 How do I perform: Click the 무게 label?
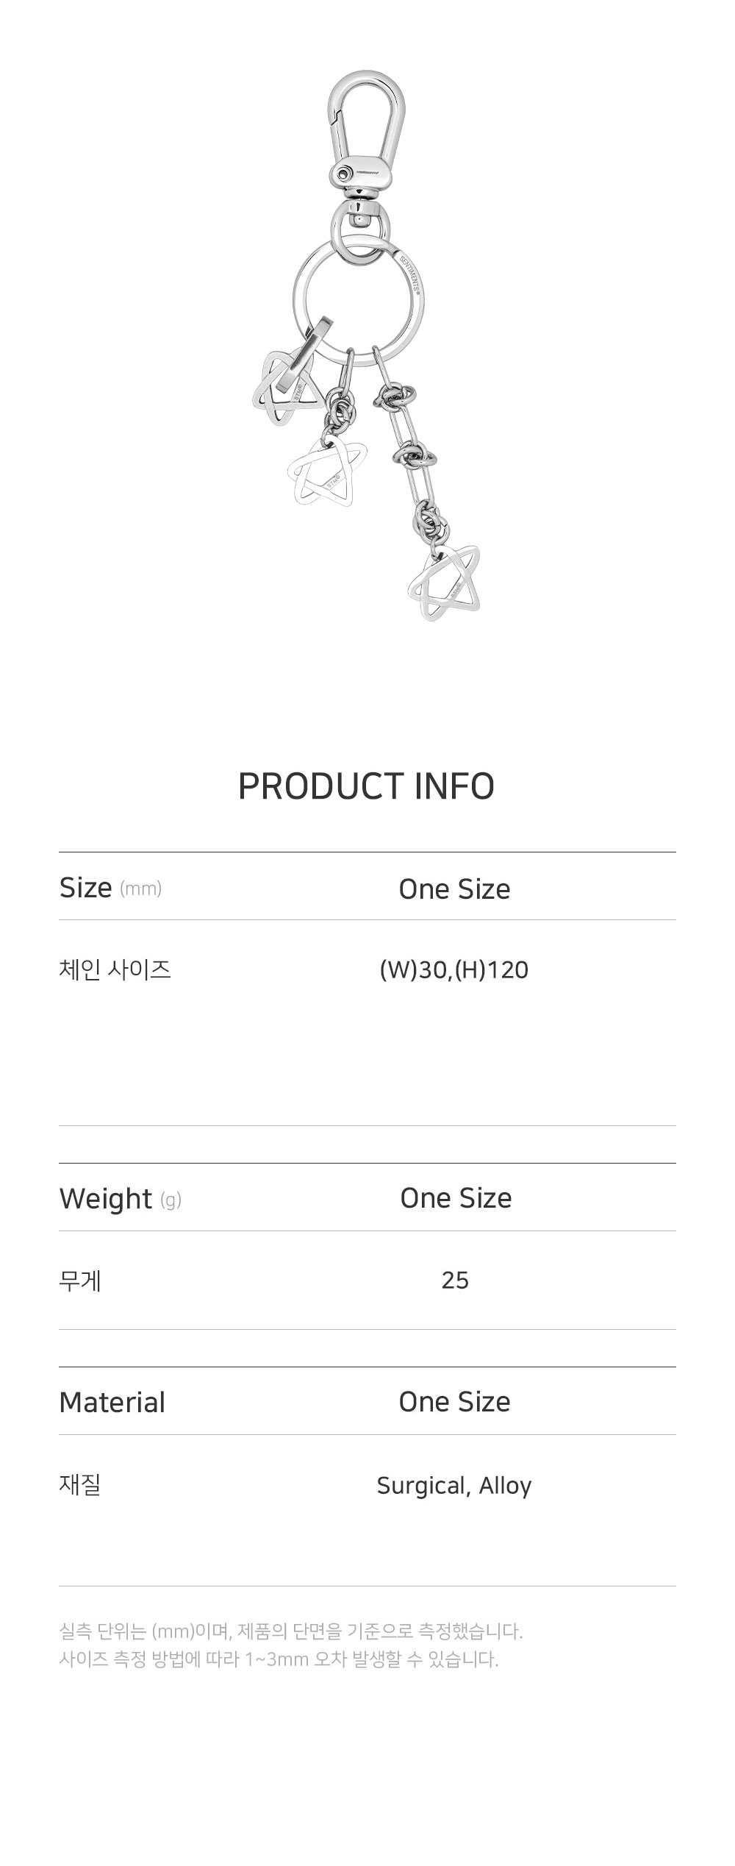[x=80, y=1281]
